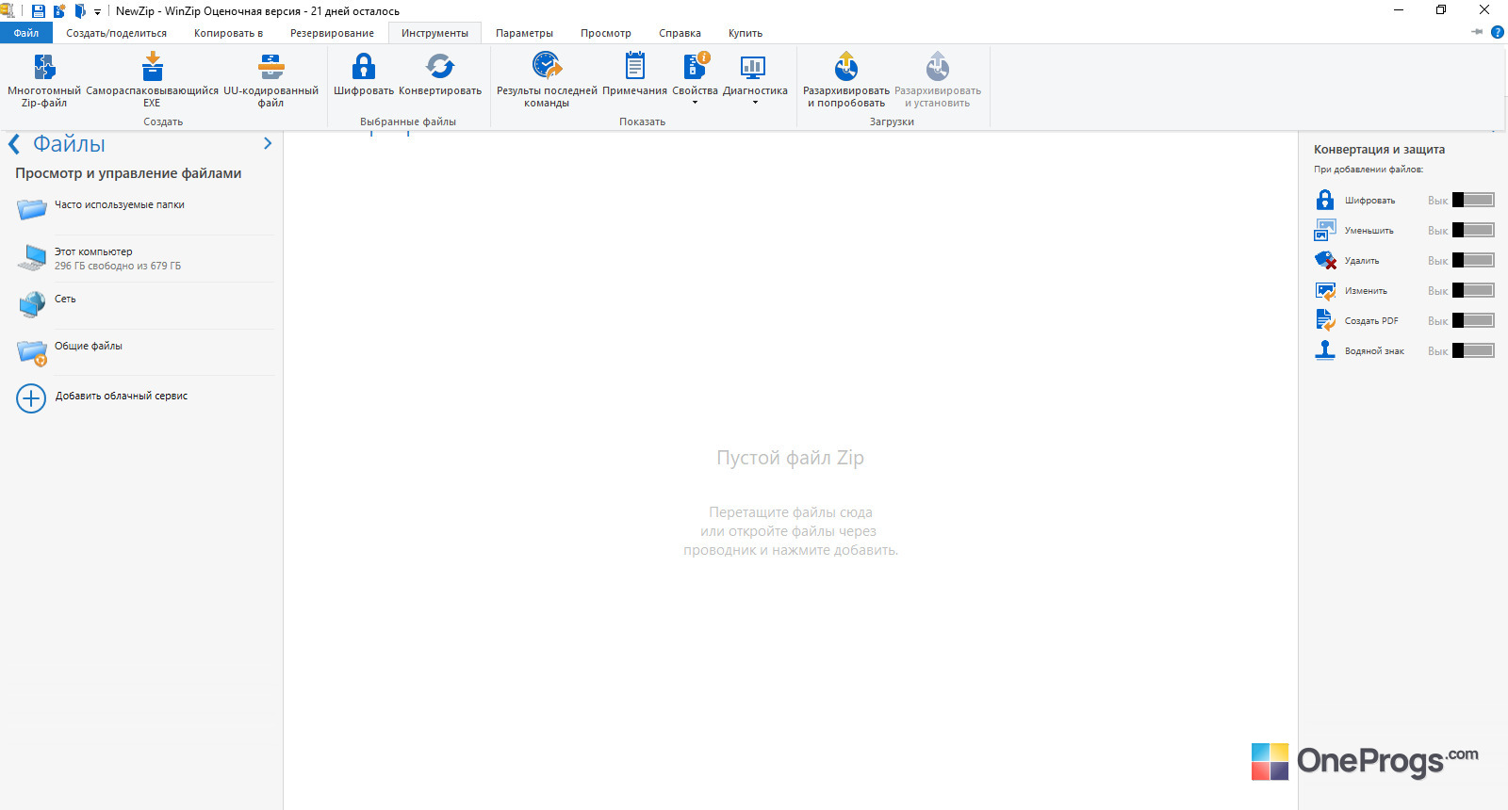Screen dimensions: 1508x810
Task: Open Общие файлы
Action: pyautogui.click(x=145, y=352)
